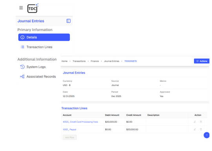
Task: Click the Details info icon
Action: coord(22,37)
